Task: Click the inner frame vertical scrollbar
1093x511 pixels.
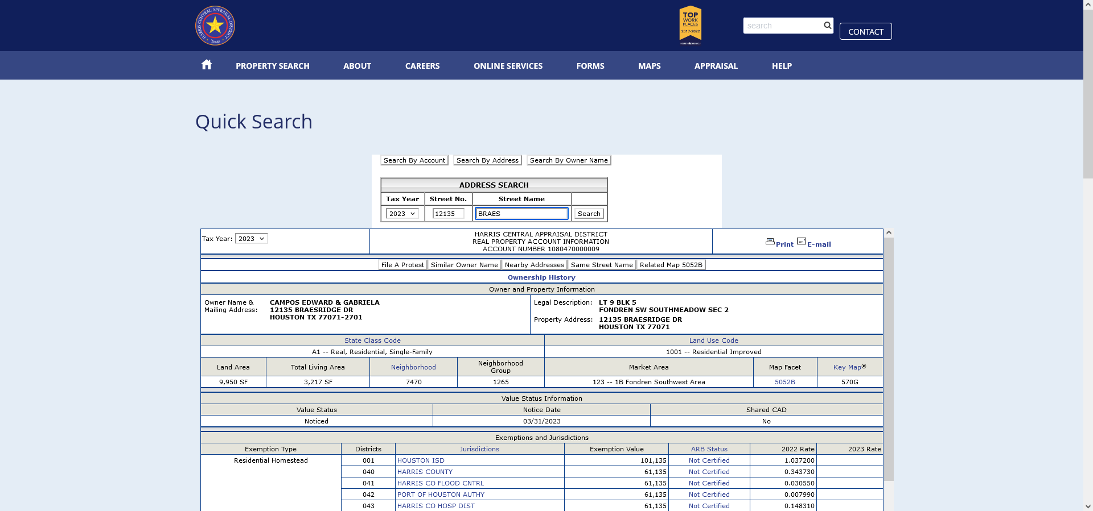Action: point(889,359)
